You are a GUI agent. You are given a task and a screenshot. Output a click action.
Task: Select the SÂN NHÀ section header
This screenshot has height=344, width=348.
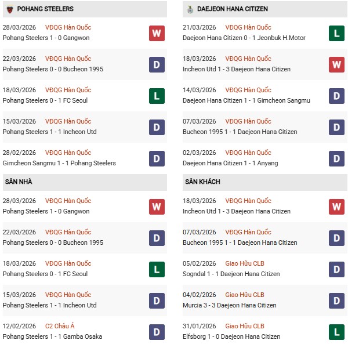(19, 182)
